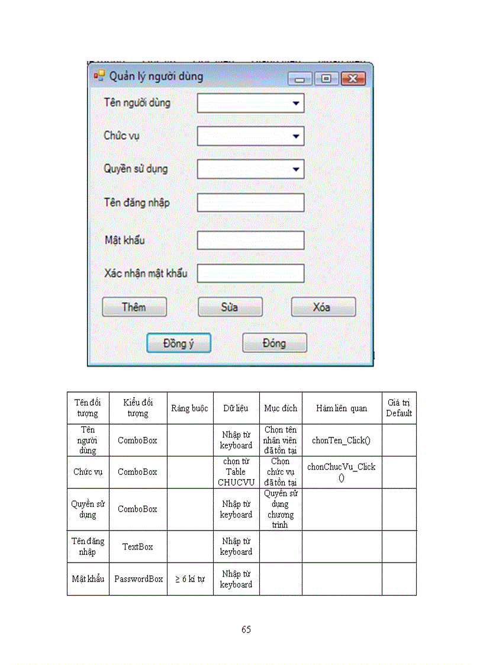
Task: Click inside the Xác nhận mật khẩu field
Action: (x=252, y=273)
